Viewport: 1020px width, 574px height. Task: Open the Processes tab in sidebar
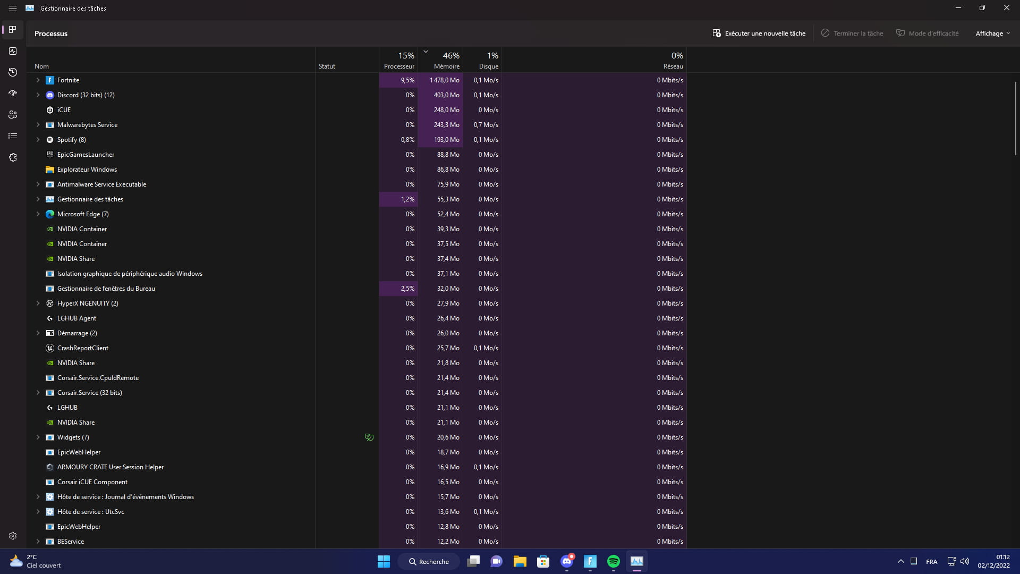(x=13, y=30)
